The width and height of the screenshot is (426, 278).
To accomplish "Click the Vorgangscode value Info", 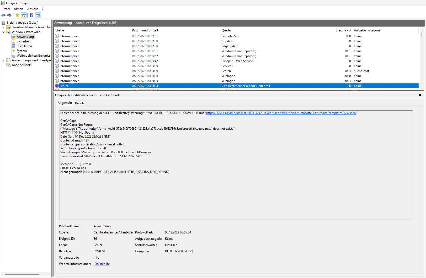I will point(96,258).
